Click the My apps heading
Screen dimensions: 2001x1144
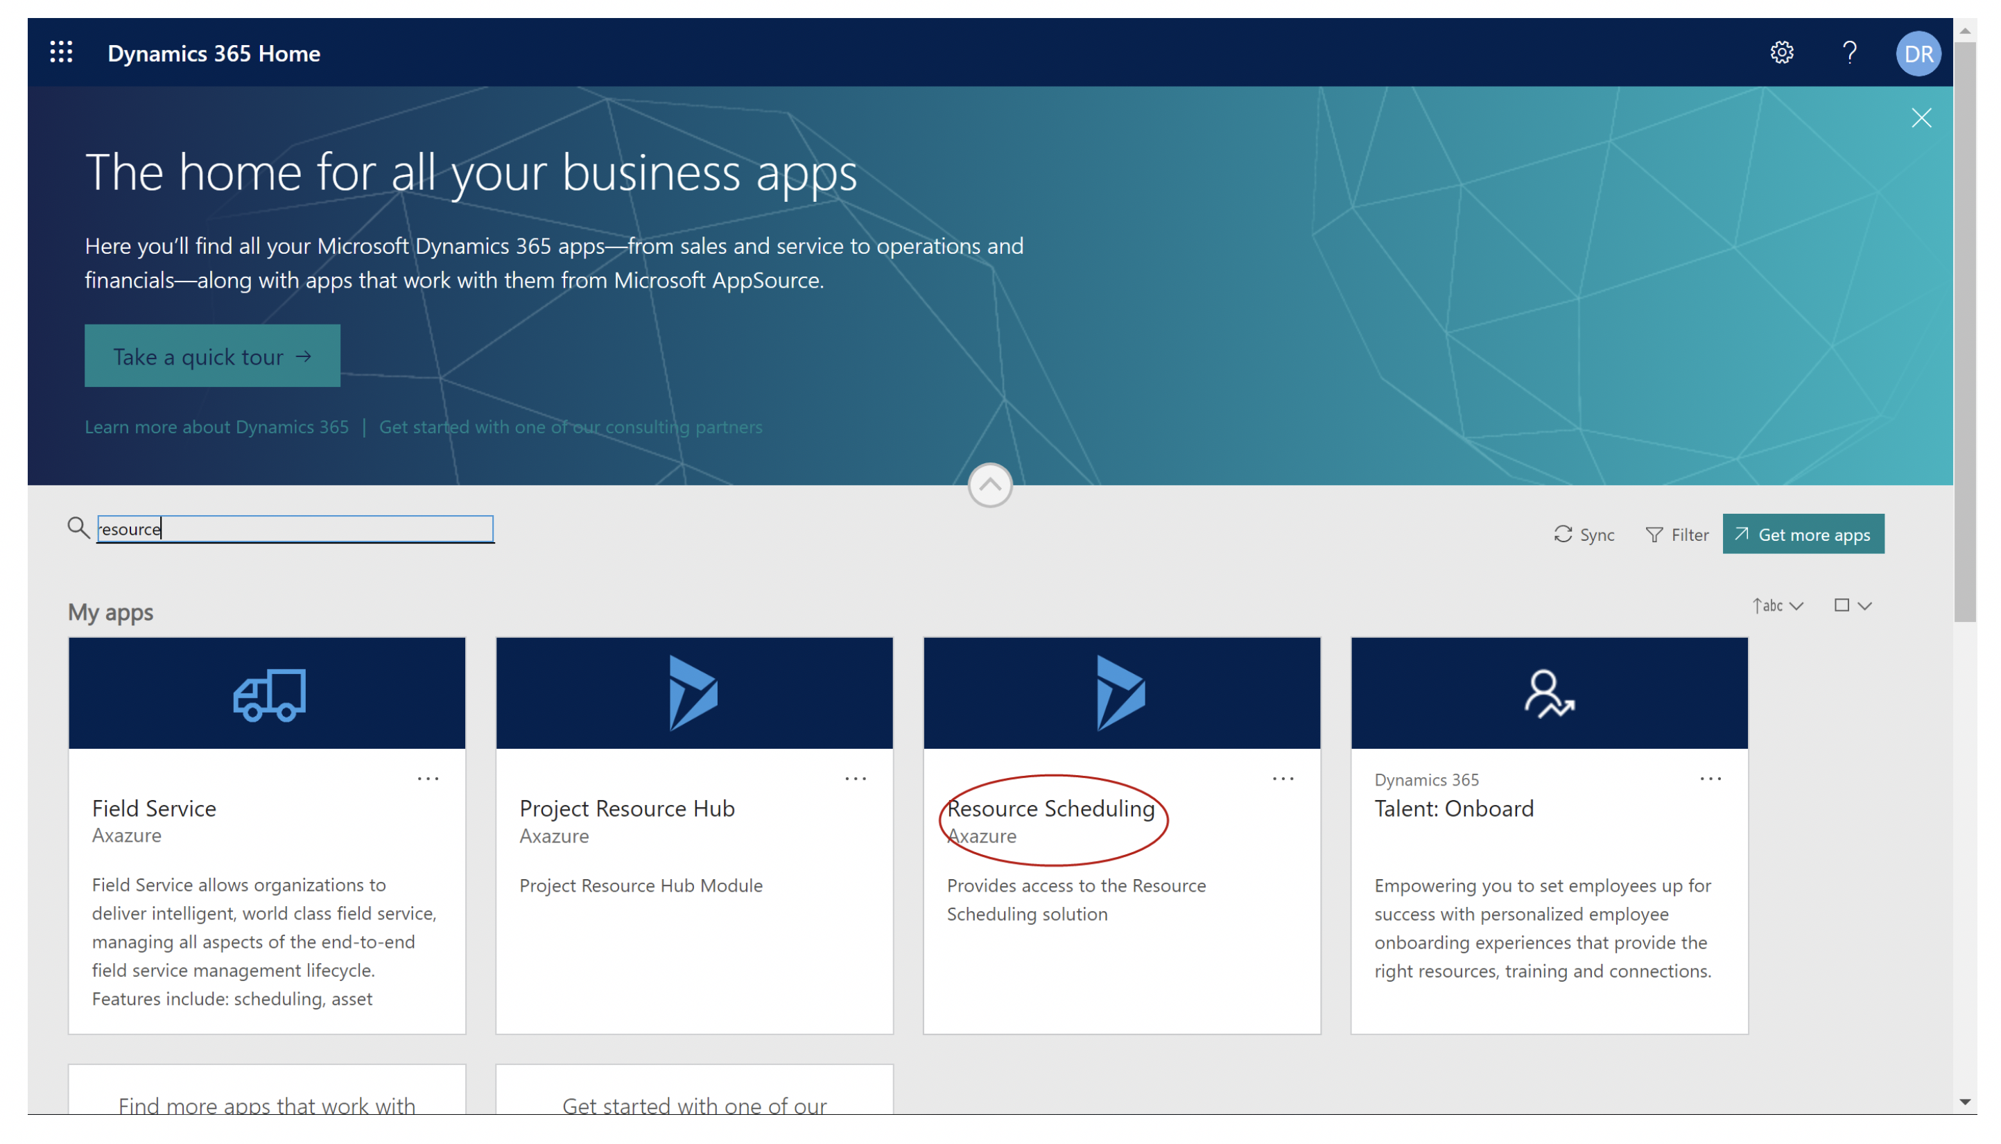tap(111, 612)
